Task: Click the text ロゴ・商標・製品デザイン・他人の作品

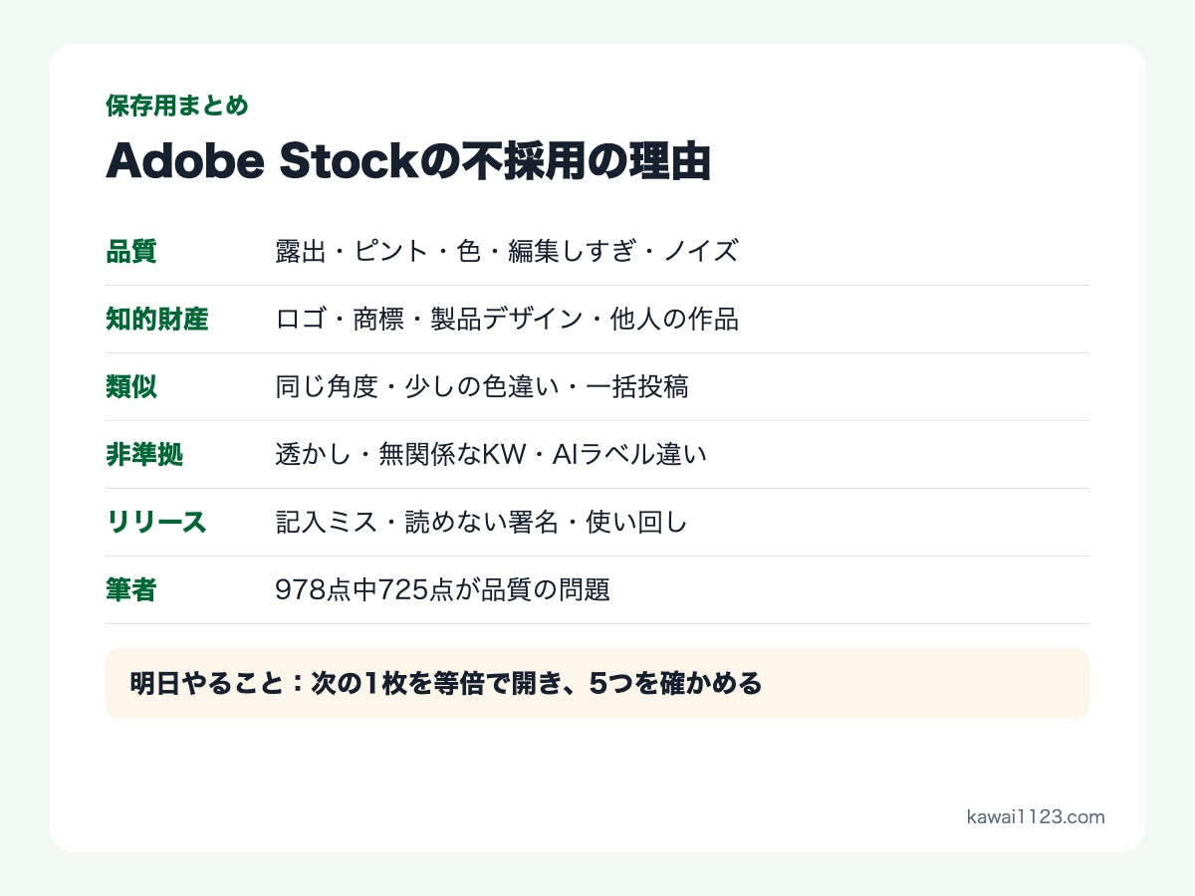Action: [x=507, y=320]
